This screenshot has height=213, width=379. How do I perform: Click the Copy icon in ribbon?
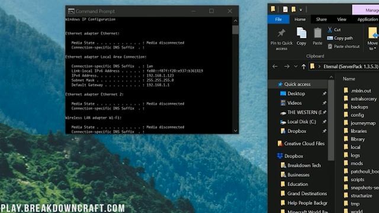(301, 33)
